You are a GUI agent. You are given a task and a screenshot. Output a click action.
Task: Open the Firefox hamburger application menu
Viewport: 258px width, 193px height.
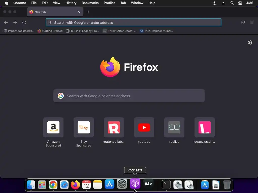tap(252, 22)
